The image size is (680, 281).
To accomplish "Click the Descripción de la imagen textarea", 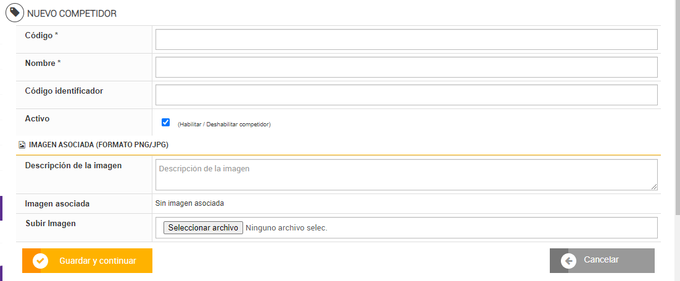I will [x=406, y=174].
